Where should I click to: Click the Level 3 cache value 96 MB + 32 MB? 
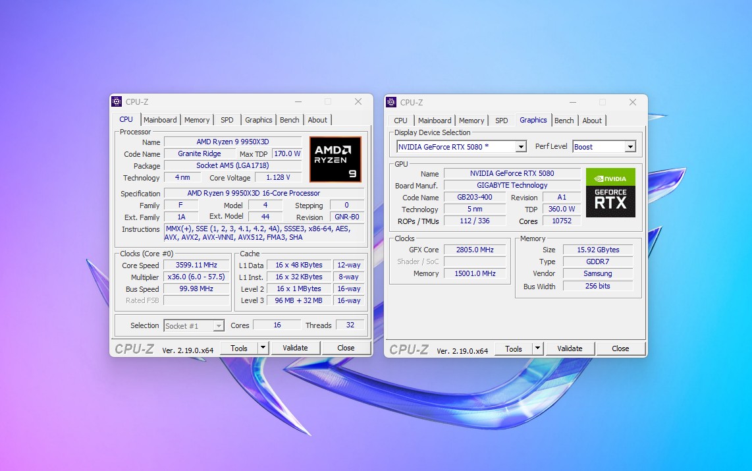(299, 300)
